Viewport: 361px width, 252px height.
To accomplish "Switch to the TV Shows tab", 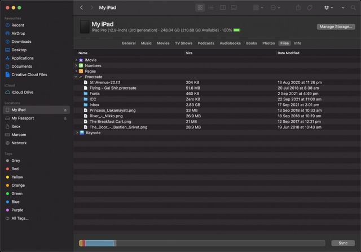I will (183, 43).
